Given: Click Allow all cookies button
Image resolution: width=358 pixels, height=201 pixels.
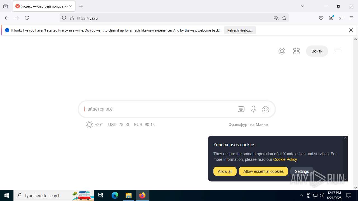Looking at the screenshot, I should (x=225, y=171).
